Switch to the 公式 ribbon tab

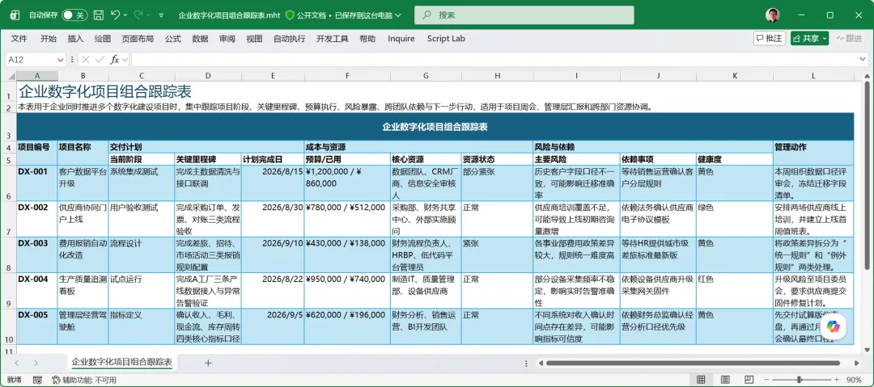173,39
